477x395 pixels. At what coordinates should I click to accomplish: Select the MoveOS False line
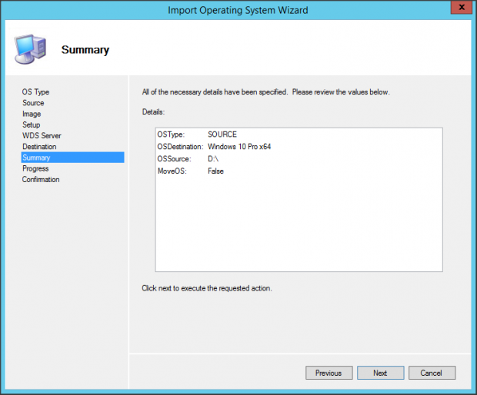pos(191,171)
